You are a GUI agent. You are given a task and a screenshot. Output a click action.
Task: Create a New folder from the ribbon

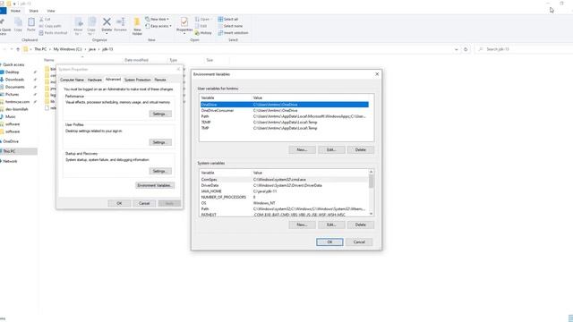coord(137,26)
